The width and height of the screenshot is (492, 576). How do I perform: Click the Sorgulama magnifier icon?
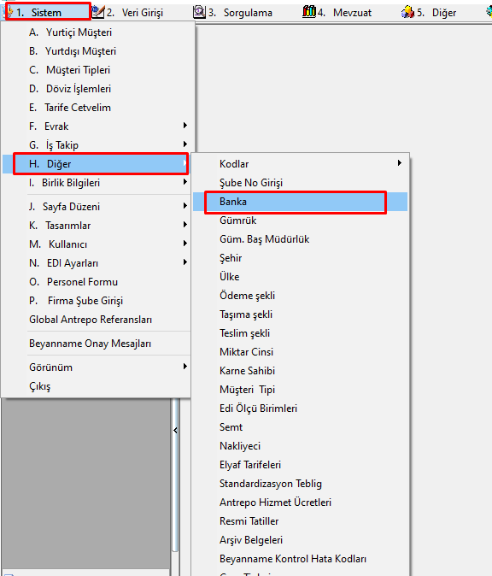click(x=199, y=12)
